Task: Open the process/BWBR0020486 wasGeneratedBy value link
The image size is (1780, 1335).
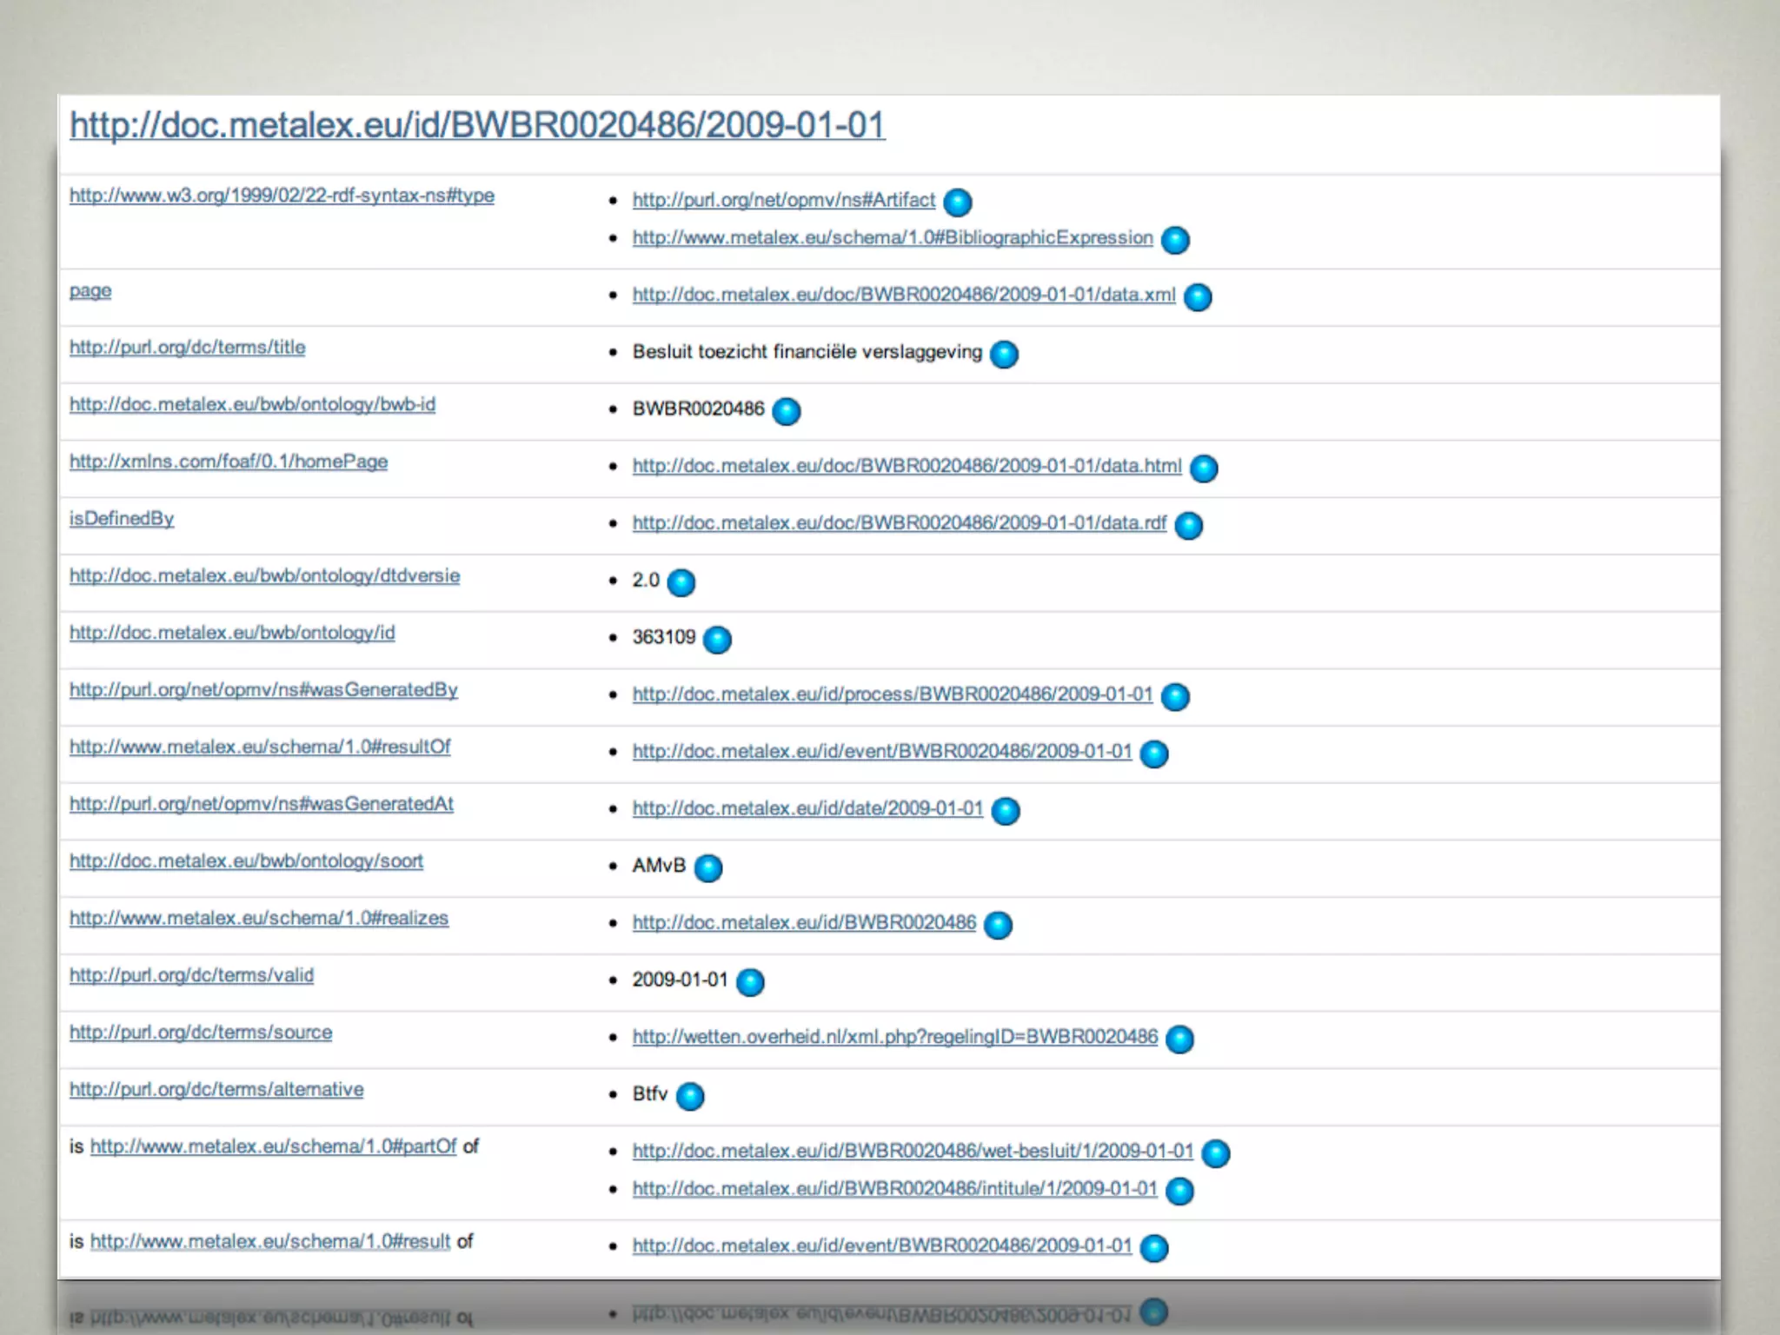Action: [x=892, y=694]
